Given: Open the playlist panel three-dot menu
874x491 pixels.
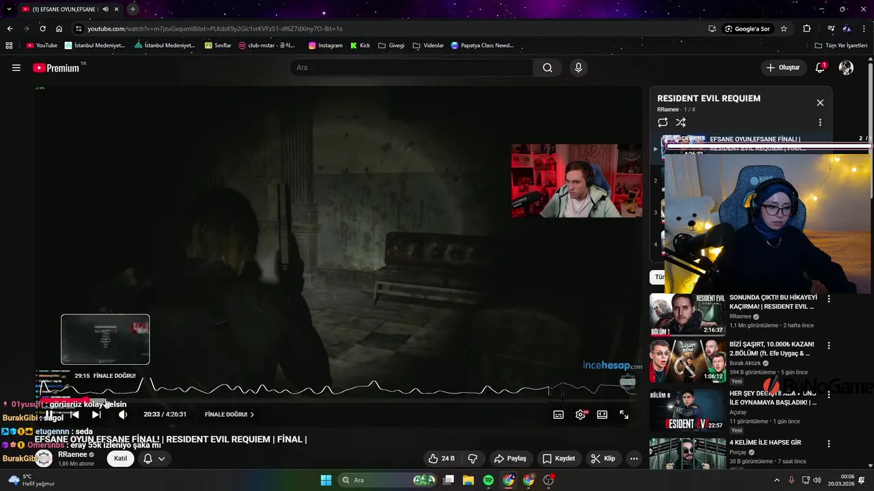Looking at the screenshot, I should tap(820, 123).
